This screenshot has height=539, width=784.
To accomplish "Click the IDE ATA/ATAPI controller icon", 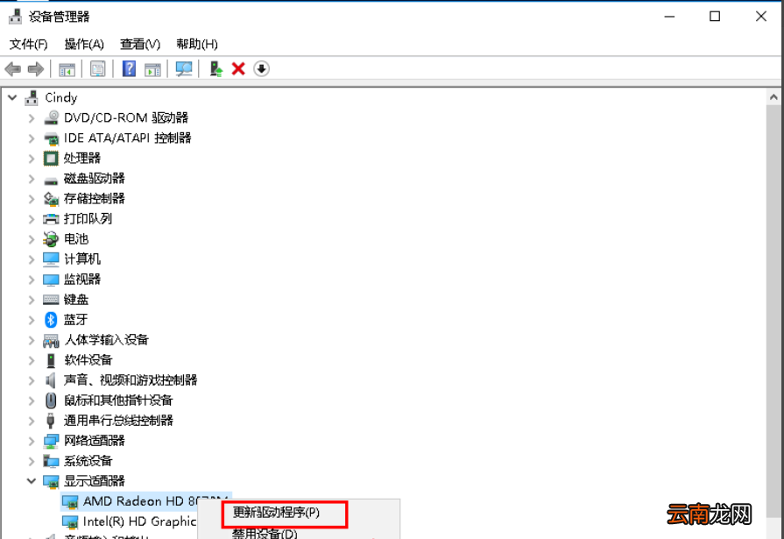I will point(51,138).
